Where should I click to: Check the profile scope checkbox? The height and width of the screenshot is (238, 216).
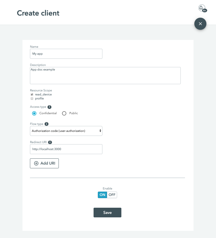32,99
